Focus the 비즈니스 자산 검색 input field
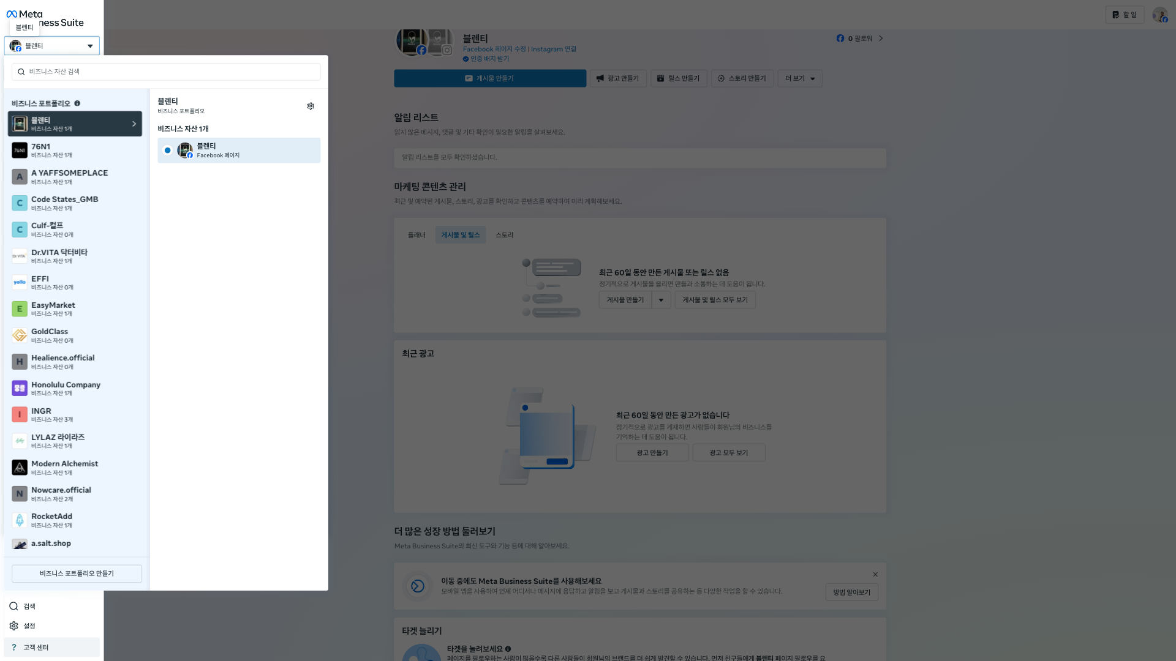The image size is (1176, 661). click(x=166, y=72)
